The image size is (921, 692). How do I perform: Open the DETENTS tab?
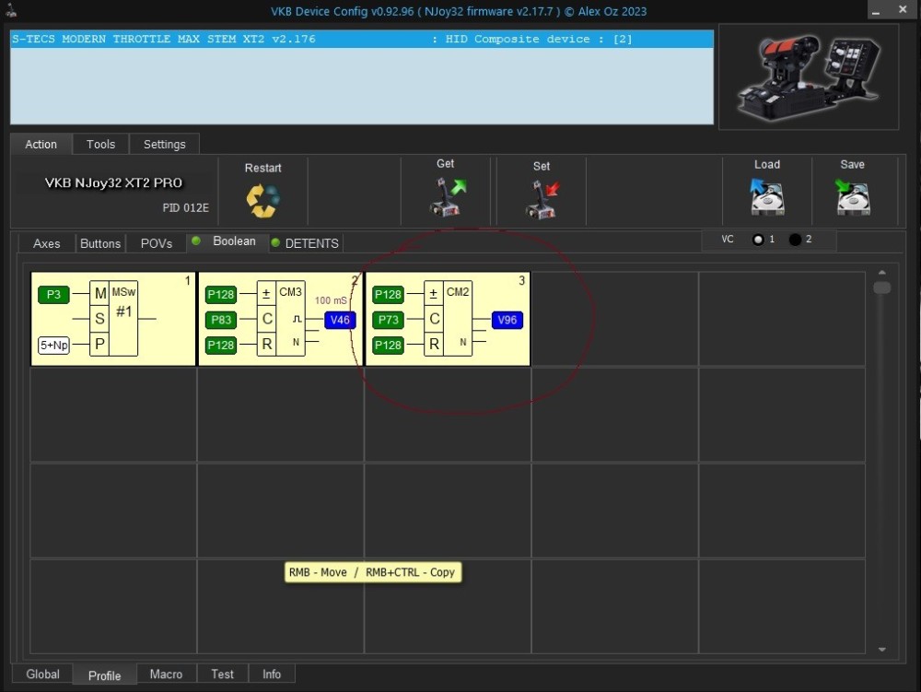311,243
